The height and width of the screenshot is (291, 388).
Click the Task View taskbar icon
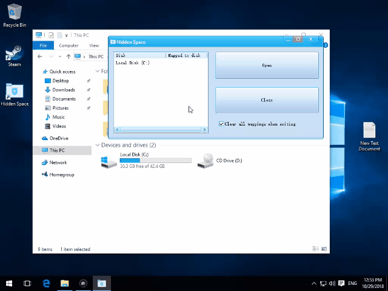click(27, 283)
